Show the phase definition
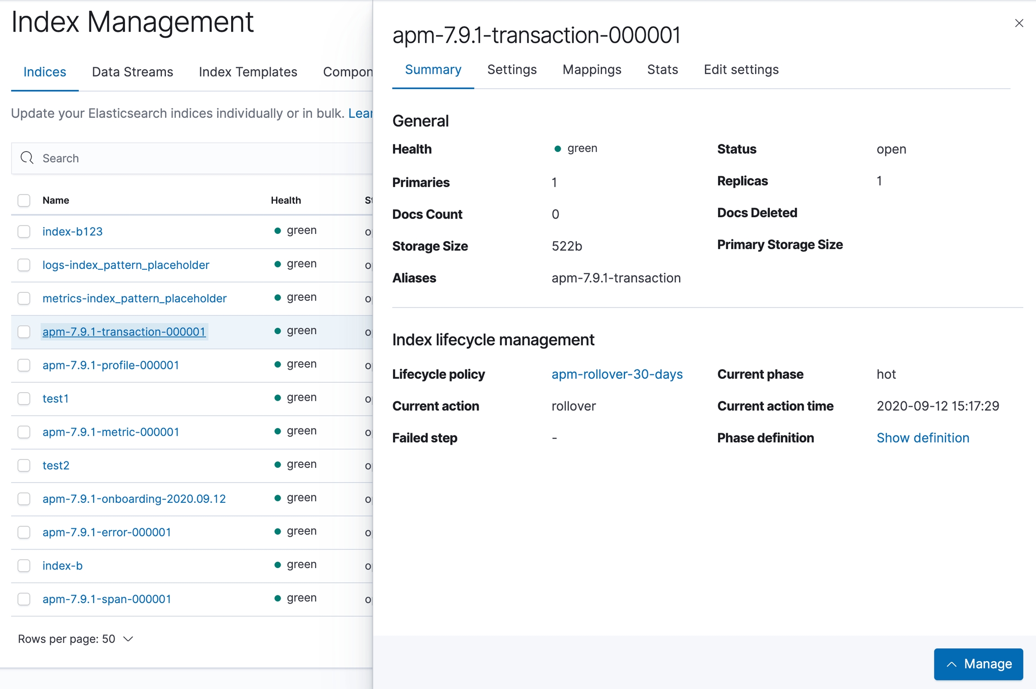Viewport: 1036px width, 689px height. coord(923,438)
